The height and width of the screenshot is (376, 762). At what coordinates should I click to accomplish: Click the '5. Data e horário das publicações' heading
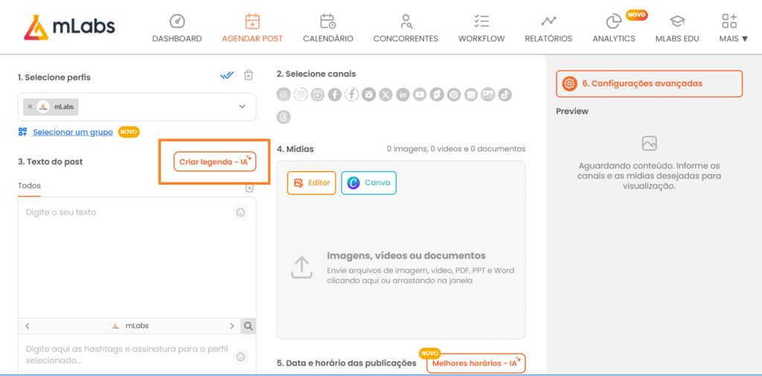click(x=347, y=363)
